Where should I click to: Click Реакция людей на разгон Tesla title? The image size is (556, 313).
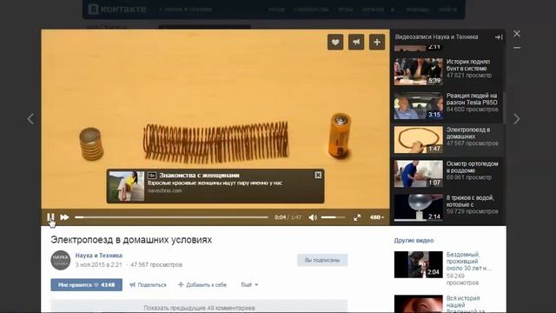click(472, 99)
